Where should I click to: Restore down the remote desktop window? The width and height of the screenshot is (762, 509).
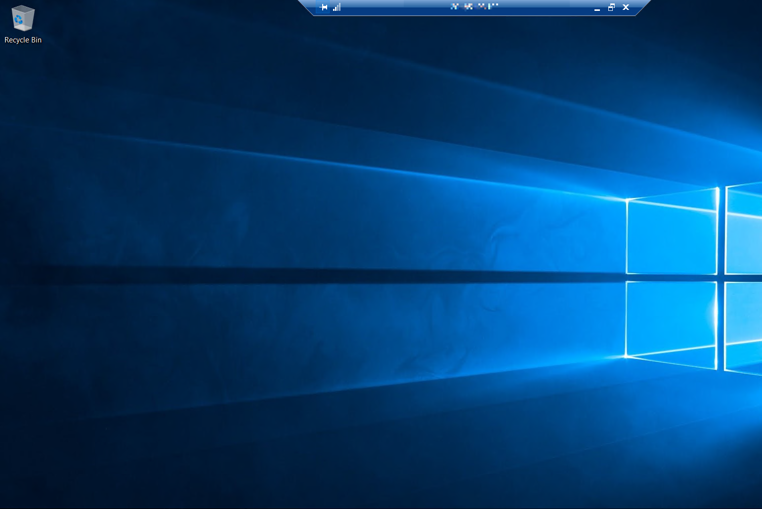(x=611, y=7)
